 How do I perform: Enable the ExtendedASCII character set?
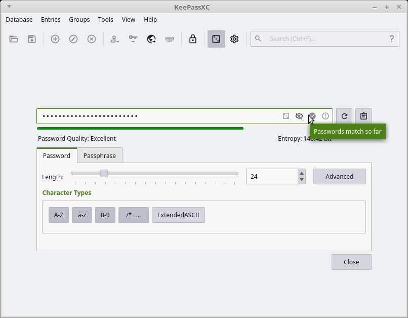click(178, 215)
